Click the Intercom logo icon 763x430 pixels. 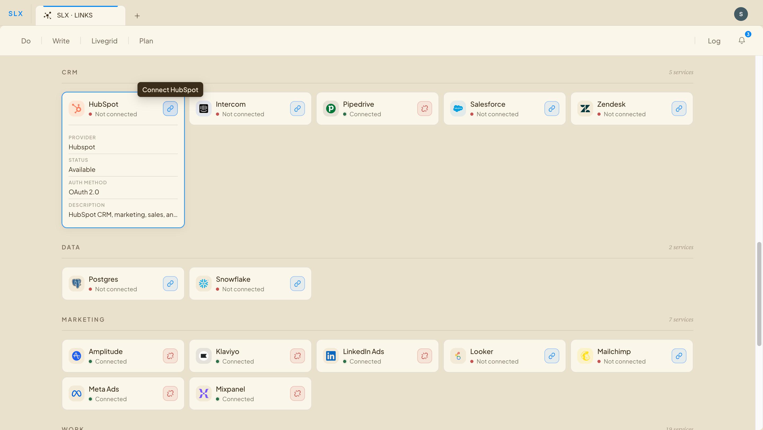[x=203, y=109]
